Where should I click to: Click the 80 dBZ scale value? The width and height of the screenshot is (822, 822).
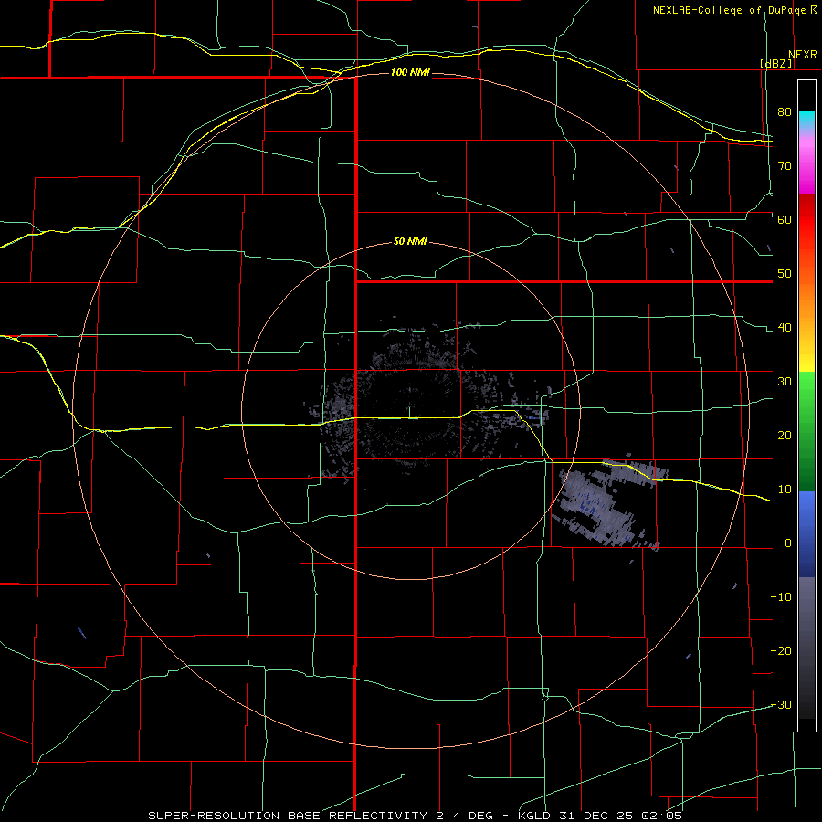785,111
